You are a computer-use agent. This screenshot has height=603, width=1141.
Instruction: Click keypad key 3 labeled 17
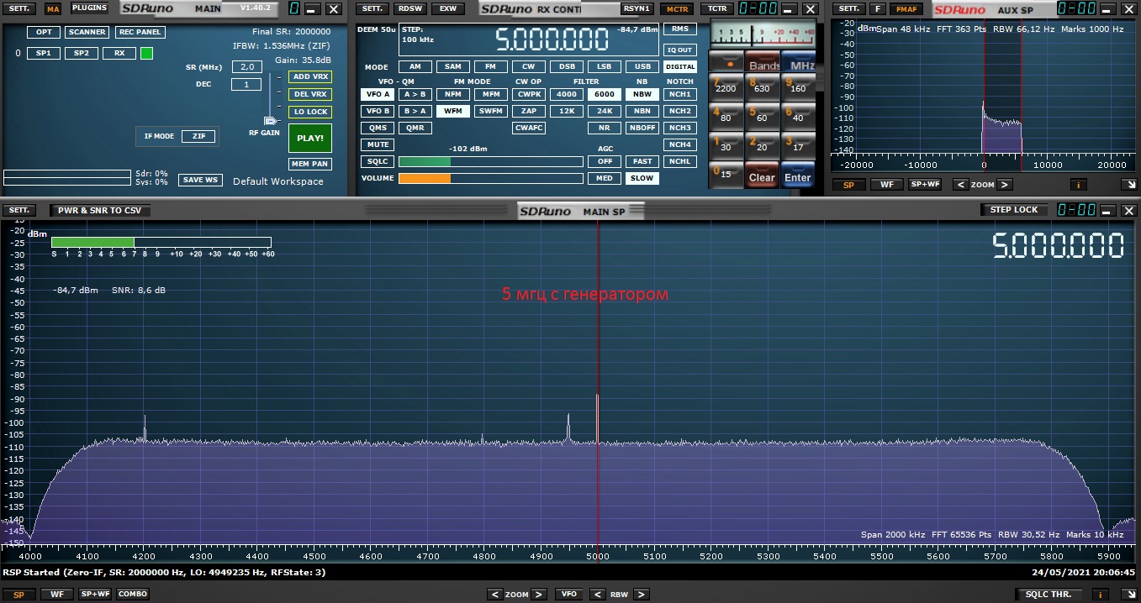pyautogui.click(x=798, y=144)
